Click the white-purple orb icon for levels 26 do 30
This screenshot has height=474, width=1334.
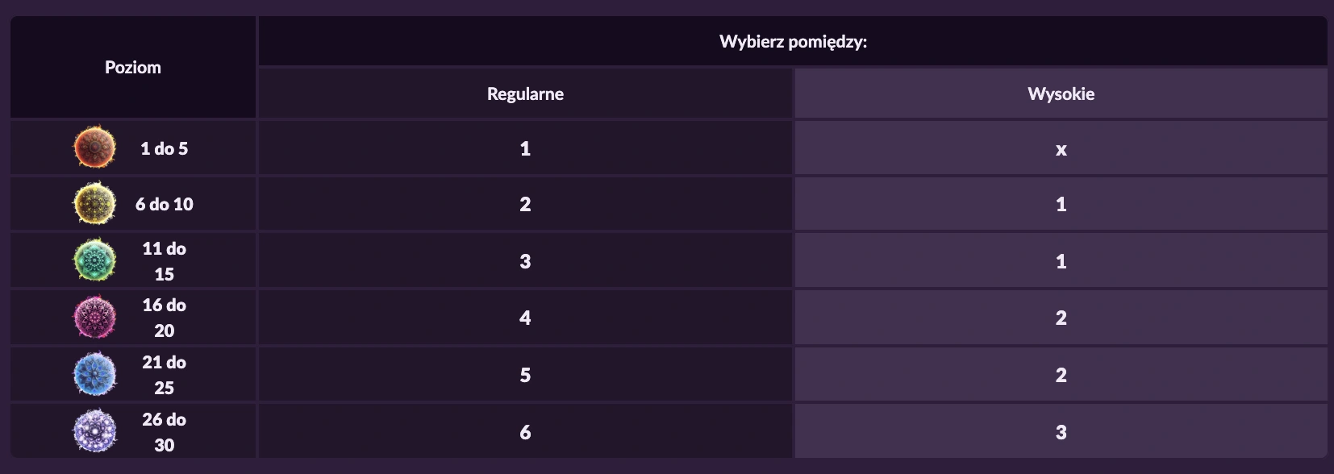(95, 430)
